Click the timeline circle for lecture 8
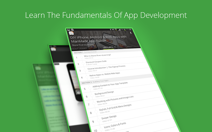The height and width of the screenshot is (132, 212). (x=96, y=112)
